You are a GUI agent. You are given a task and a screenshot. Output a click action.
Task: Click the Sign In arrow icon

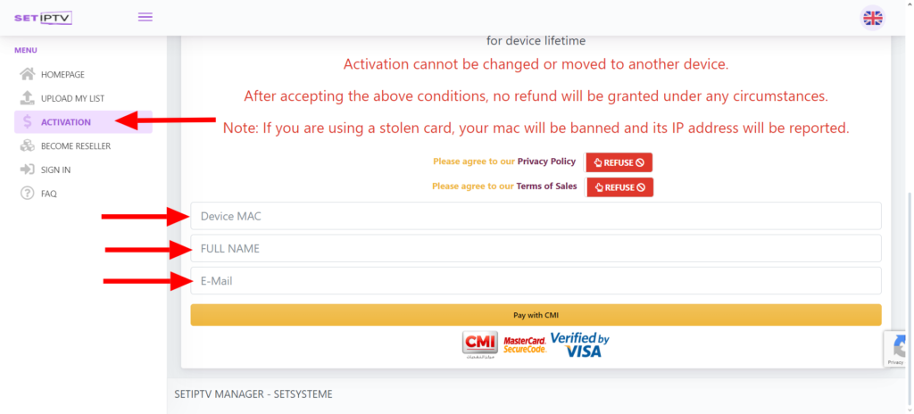click(28, 170)
